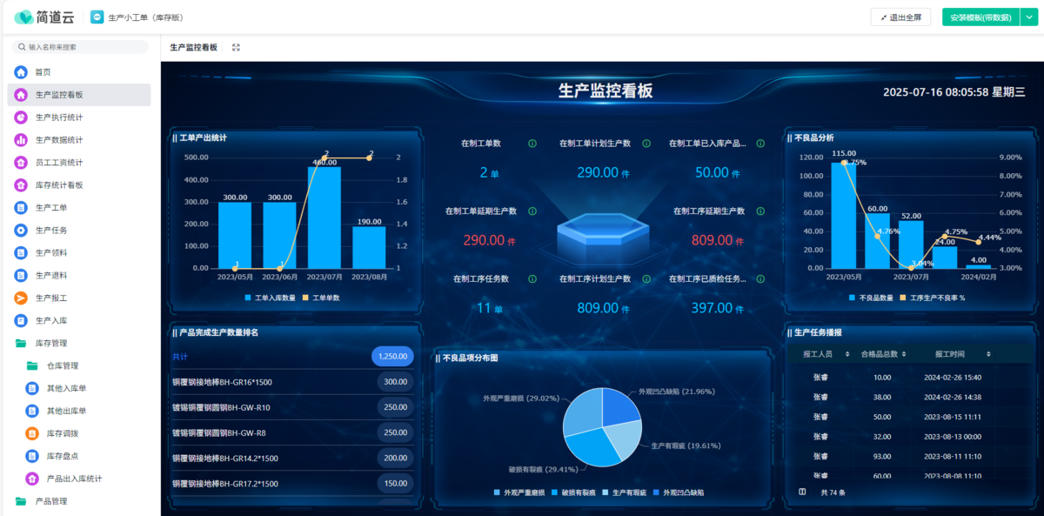Click the 生产小工单 app icon in header
The width and height of the screenshot is (1044, 516).
[x=97, y=17]
